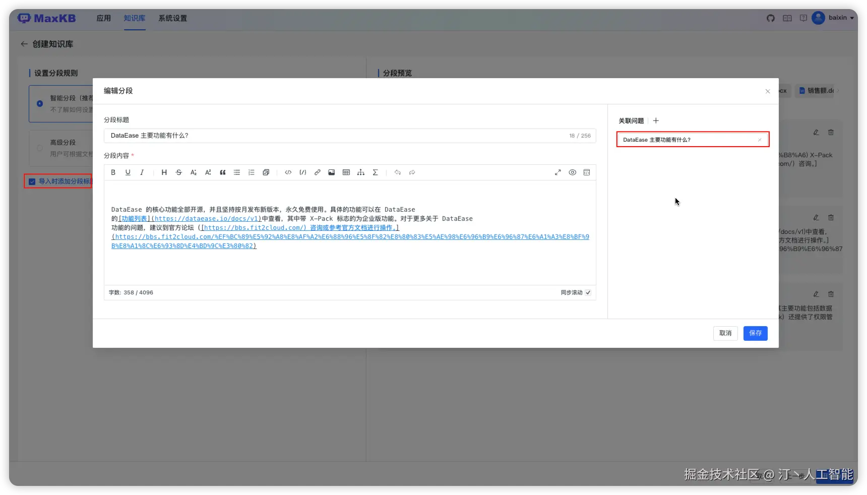
Task: Redo the last edit
Action: (412, 172)
